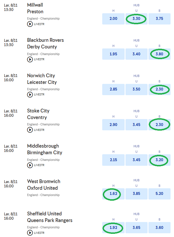
Task: Select Derby County away odds 3.80
Action: tap(159, 54)
